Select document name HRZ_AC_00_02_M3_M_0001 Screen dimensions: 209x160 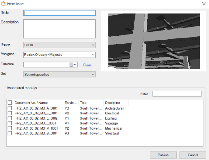(x=36, y=128)
